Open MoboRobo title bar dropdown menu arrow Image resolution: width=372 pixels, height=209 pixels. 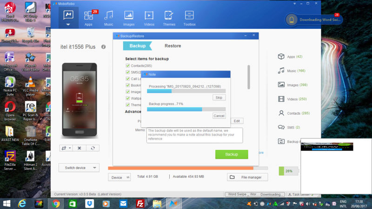(x=295, y=4)
